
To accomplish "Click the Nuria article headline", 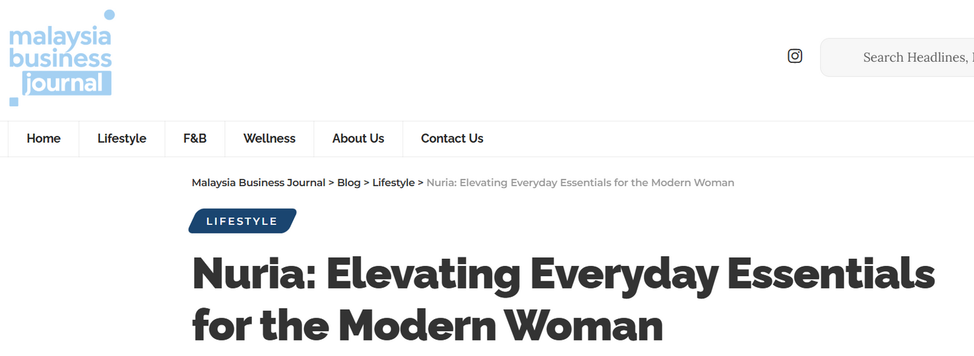I will (563, 274).
